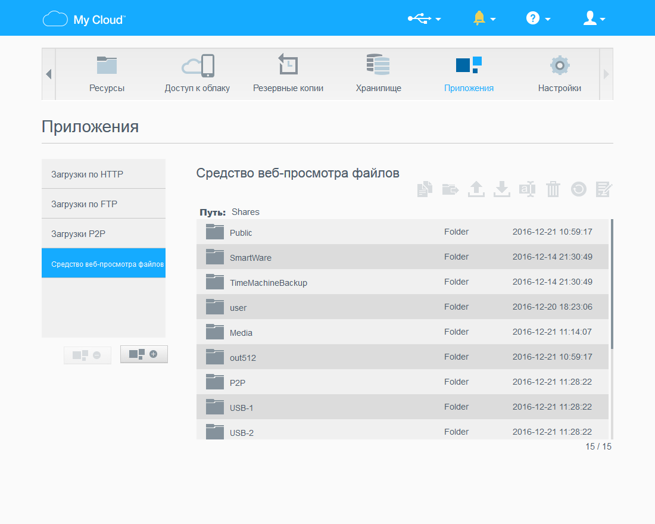Click the download file icon
This screenshot has height=524, width=655.
[x=501, y=189]
